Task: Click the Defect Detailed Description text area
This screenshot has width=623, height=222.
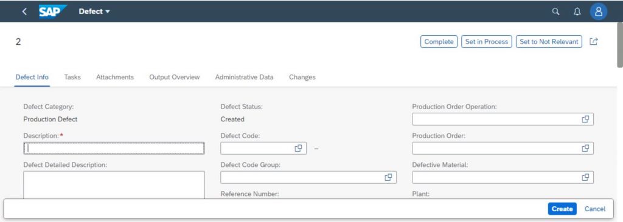Action: (114, 185)
